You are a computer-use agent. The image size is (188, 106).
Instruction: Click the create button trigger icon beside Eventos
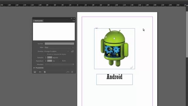coord(73,51)
